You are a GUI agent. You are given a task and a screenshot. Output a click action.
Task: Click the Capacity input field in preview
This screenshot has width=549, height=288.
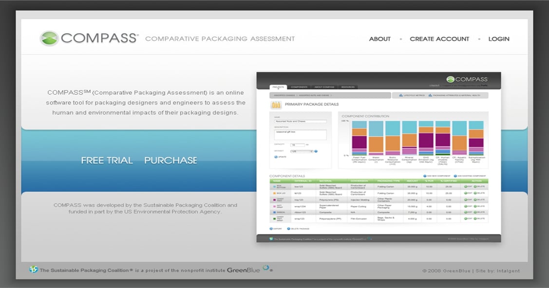[297, 144]
